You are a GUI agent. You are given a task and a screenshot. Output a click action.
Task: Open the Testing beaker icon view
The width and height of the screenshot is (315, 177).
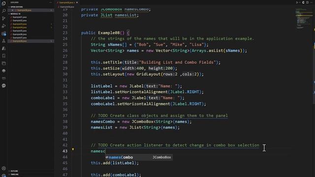[3, 41]
